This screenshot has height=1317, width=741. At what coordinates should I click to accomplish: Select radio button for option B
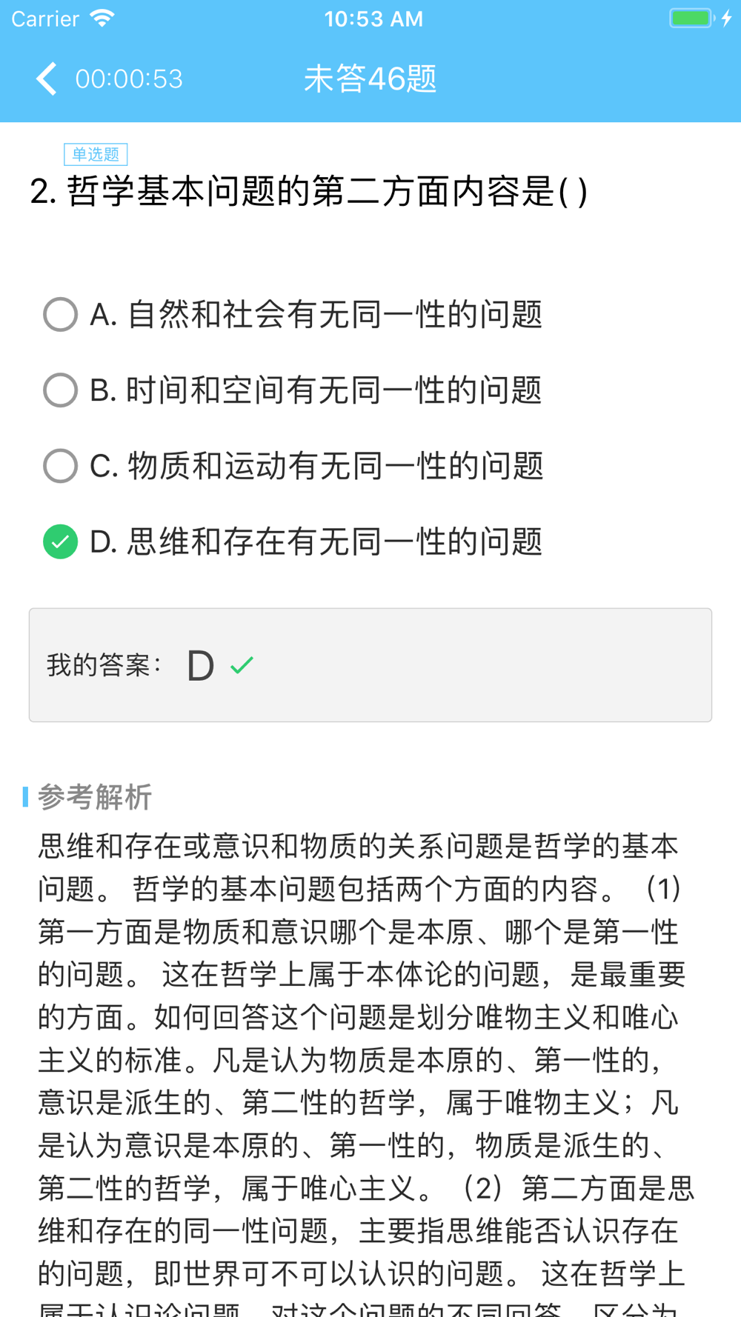pos(61,390)
